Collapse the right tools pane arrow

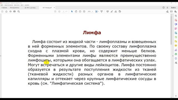point(173,56)
